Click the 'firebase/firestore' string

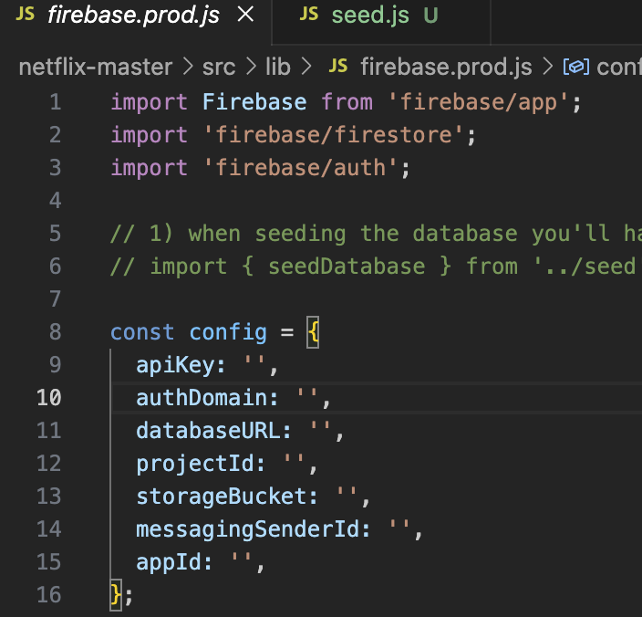coord(333,135)
